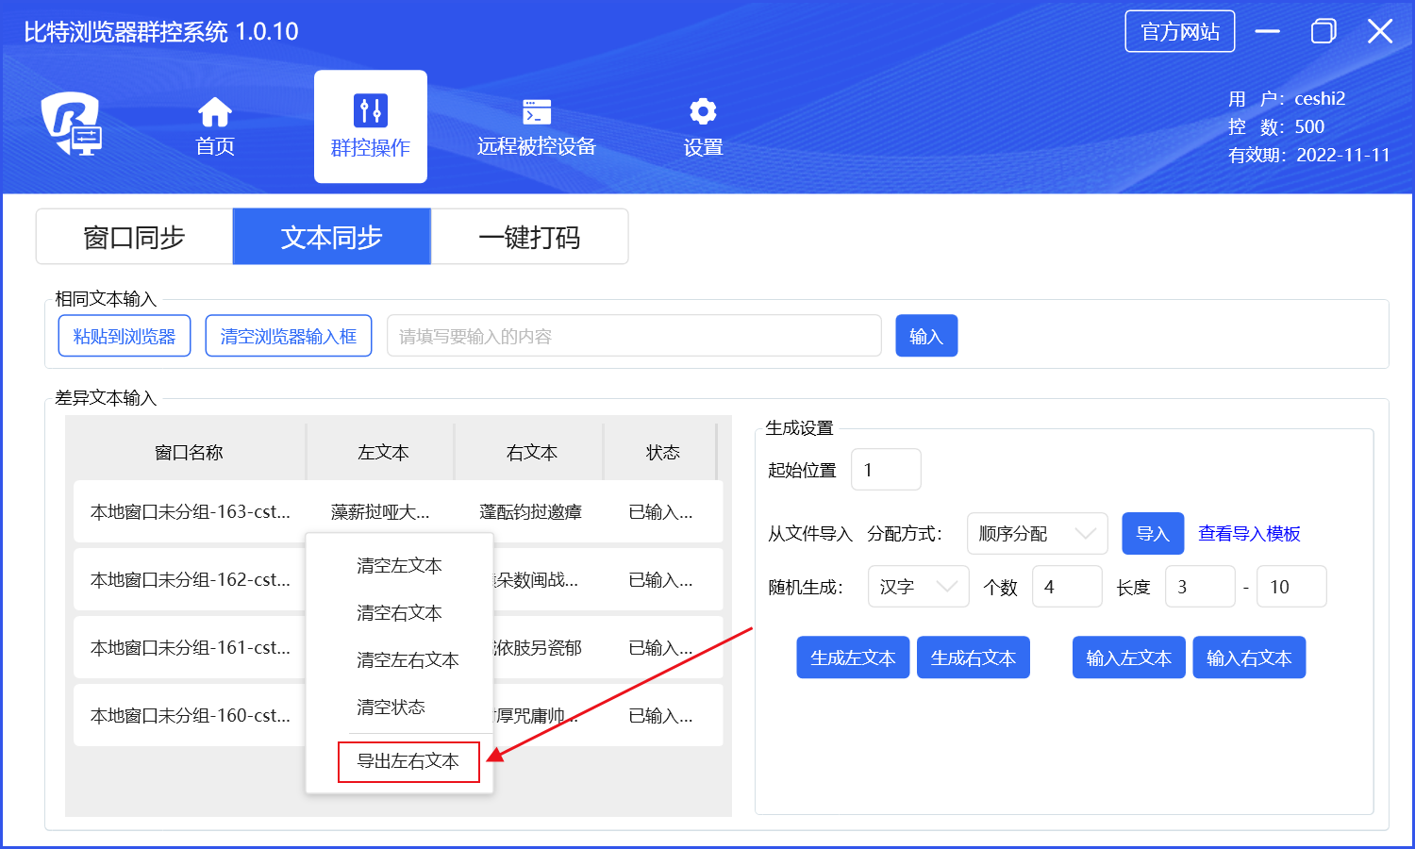Close the application with the X icon
Viewport: 1415px width, 849px height.
point(1379,32)
